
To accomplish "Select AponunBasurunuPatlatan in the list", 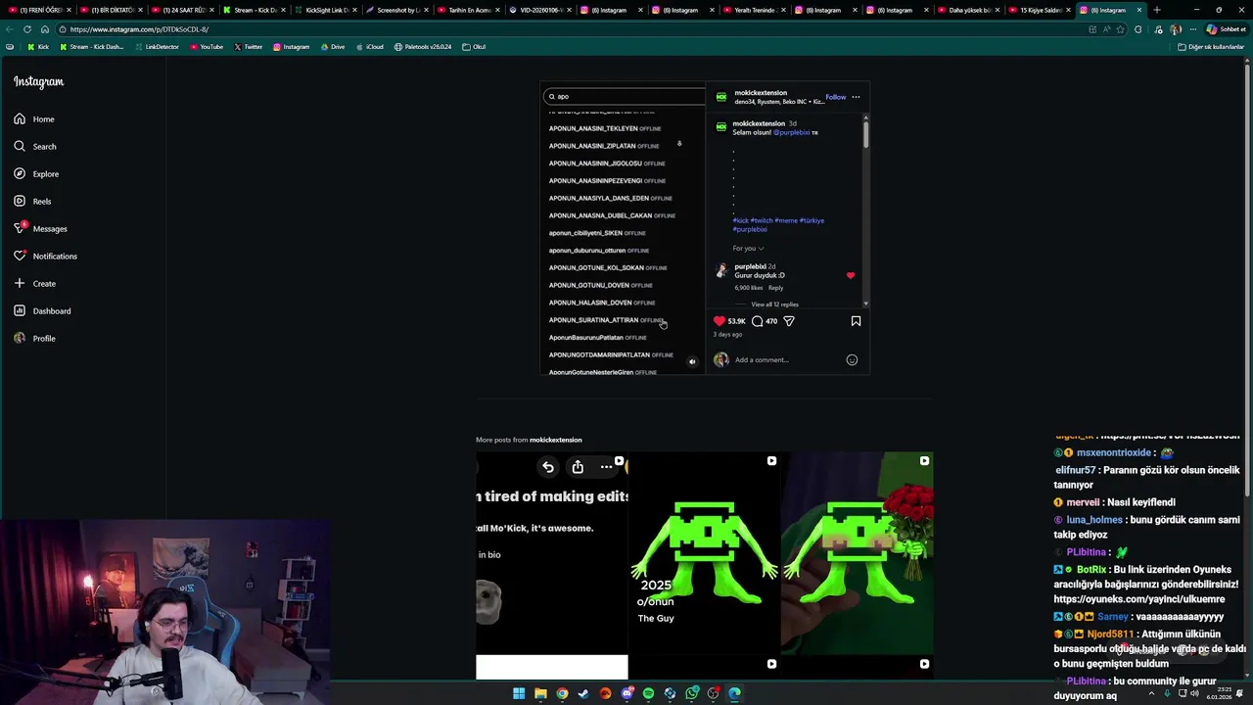I will click(597, 338).
